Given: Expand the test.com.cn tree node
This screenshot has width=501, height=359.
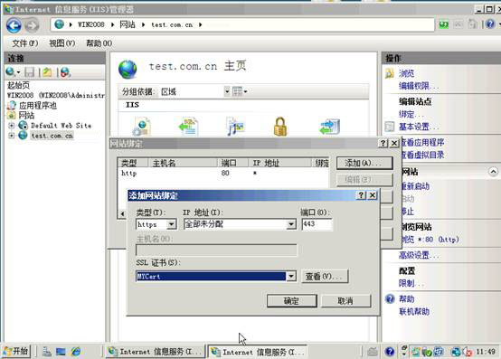Looking at the screenshot, I should [11, 136].
